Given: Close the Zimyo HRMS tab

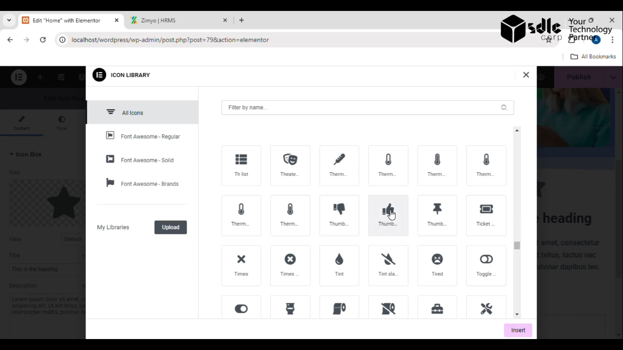Looking at the screenshot, I should point(225,21).
